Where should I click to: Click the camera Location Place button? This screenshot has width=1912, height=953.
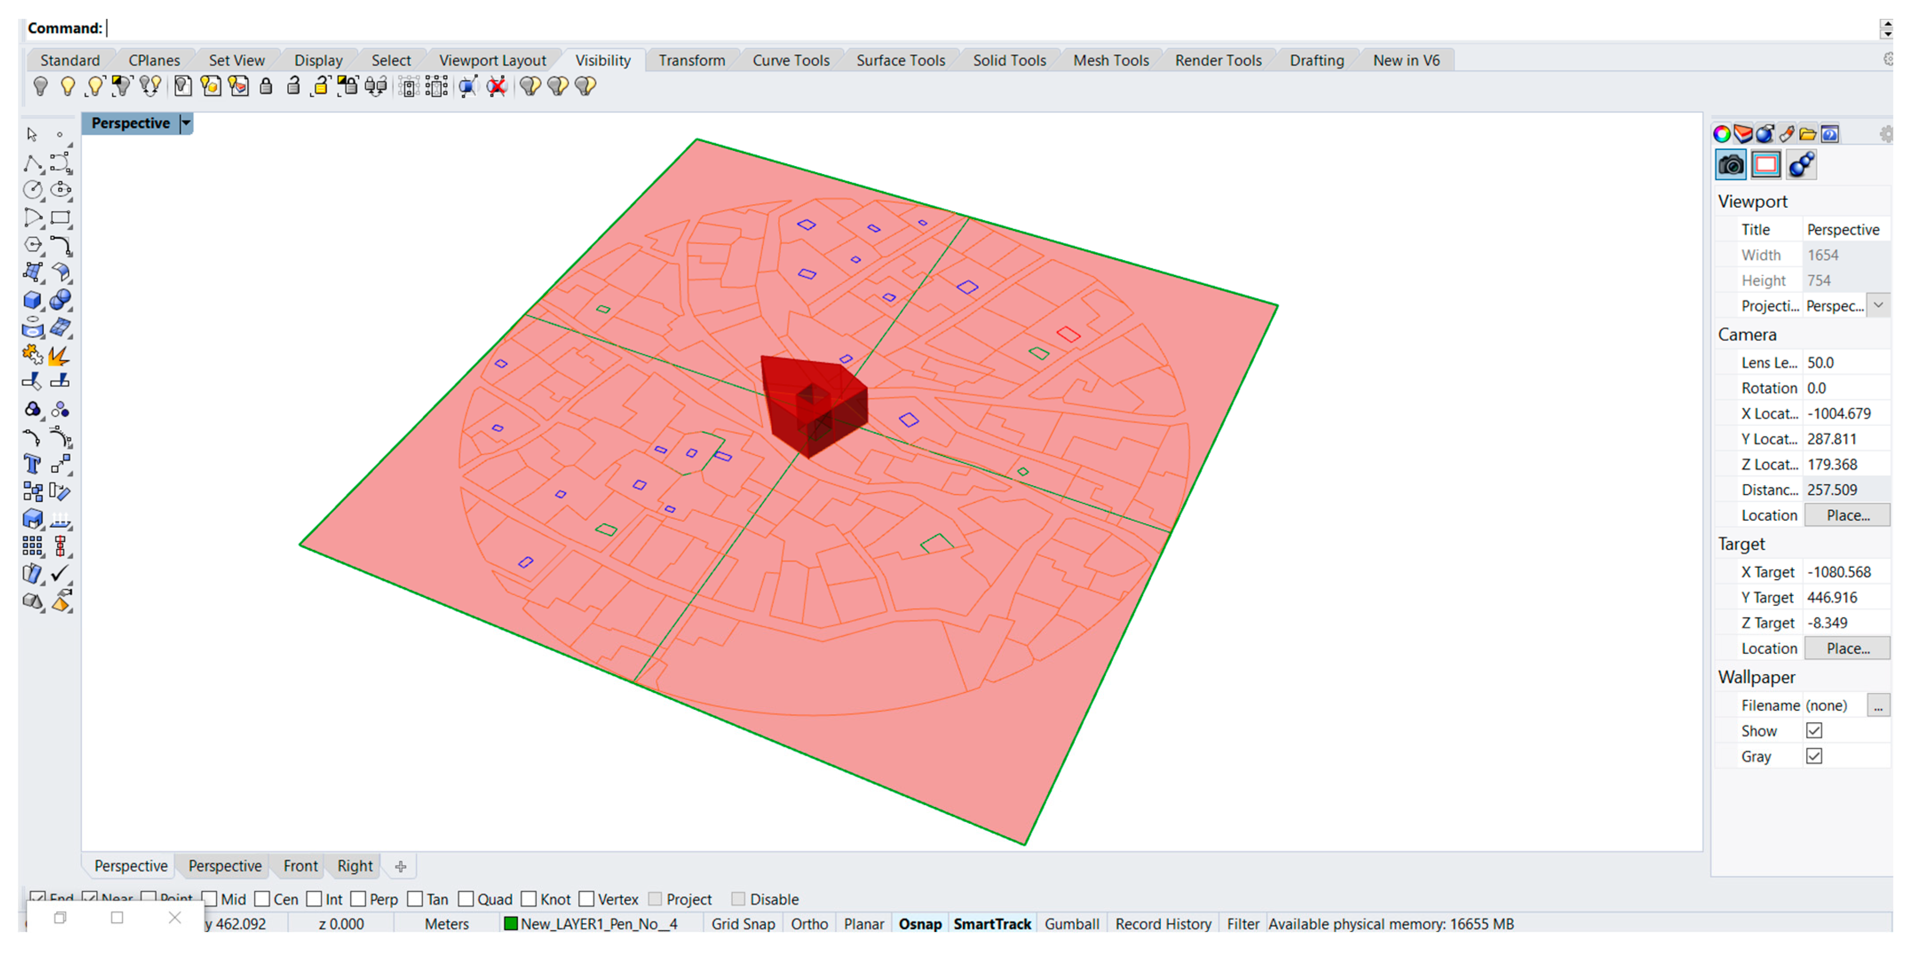point(1847,515)
